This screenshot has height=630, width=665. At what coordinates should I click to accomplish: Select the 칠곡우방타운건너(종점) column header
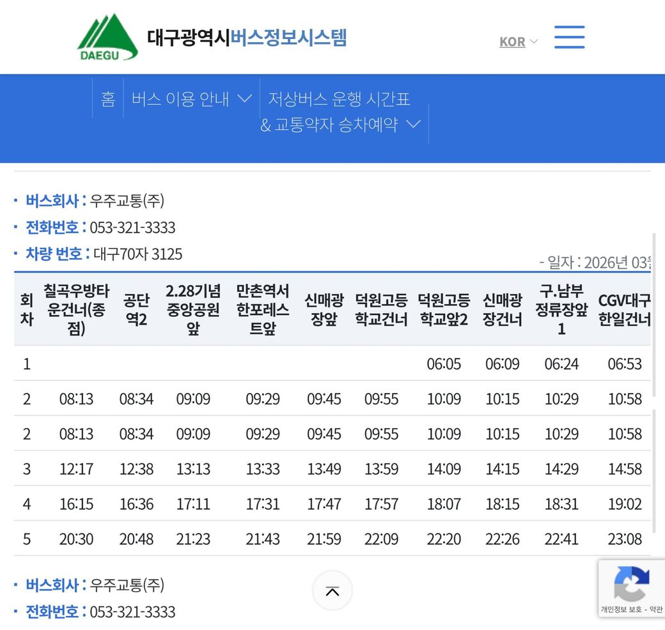coord(76,310)
